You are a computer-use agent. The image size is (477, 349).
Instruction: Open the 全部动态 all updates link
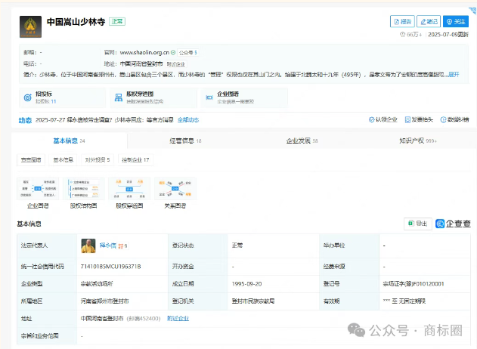188,119
